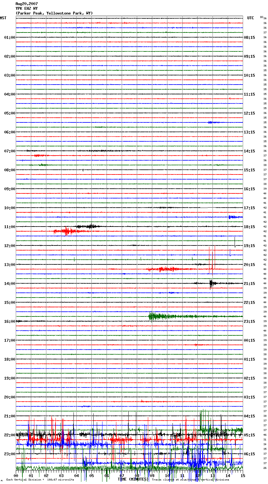This screenshot has width=268, height=484.
Task: Click the 23:15 UTC time label
Action: coord(249,322)
